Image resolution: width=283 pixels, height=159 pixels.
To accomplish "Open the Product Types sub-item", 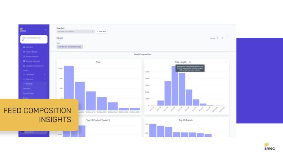I will pyautogui.click(x=28, y=93).
